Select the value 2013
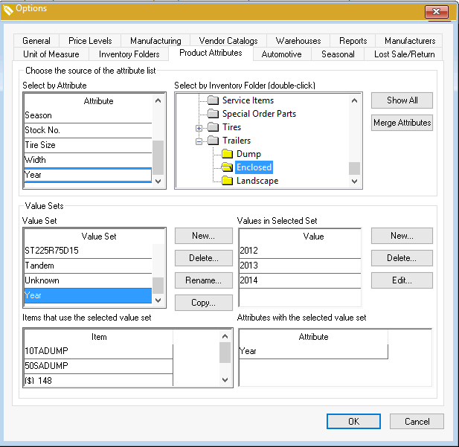This screenshot has width=459, height=447. point(300,266)
